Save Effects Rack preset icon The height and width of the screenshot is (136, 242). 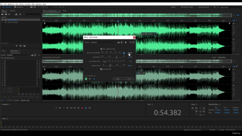click(x=32, y=55)
